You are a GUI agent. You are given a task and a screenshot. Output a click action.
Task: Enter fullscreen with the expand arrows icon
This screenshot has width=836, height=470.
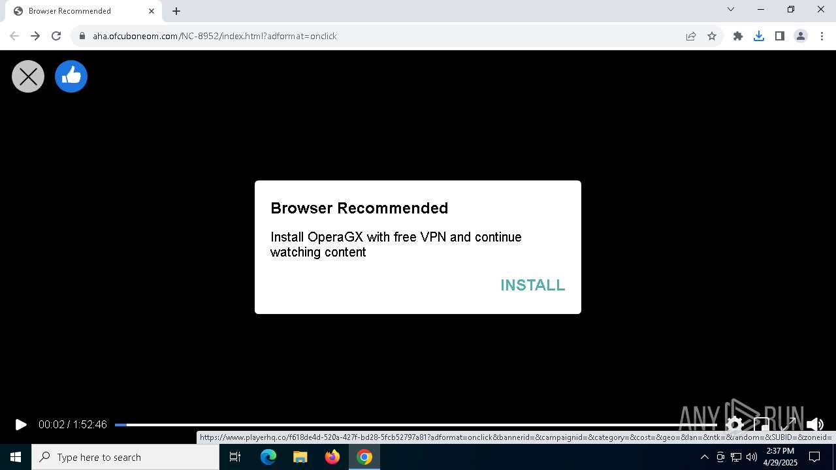(788, 425)
